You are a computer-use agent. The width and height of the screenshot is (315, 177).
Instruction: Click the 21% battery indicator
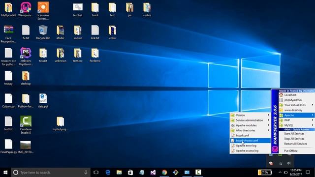coord(265,173)
